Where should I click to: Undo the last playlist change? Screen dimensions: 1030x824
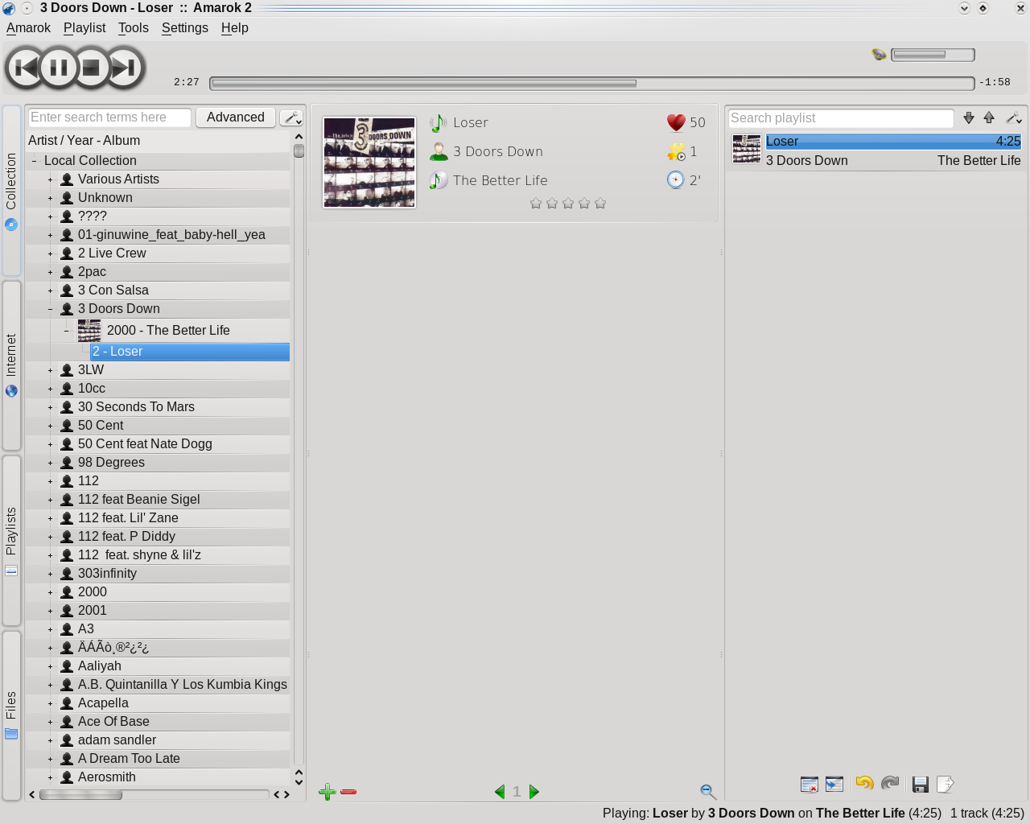(x=865, y=784)
